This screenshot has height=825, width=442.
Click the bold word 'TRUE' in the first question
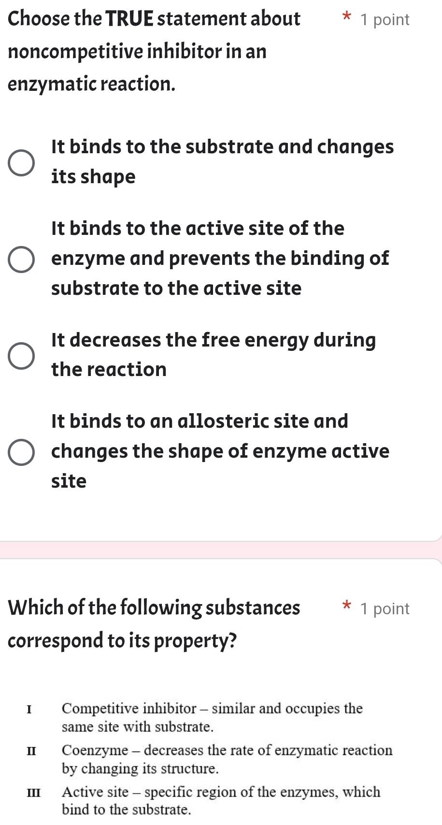point(130,18)
